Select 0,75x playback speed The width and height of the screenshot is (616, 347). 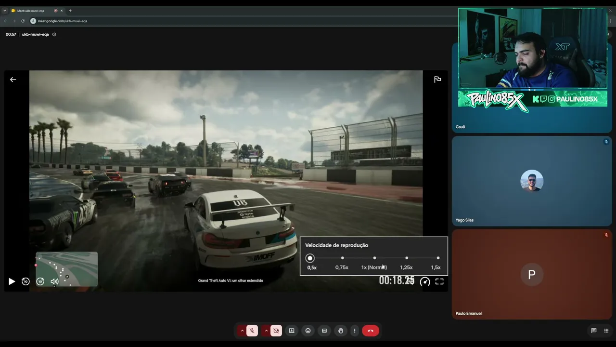point(342,258)
